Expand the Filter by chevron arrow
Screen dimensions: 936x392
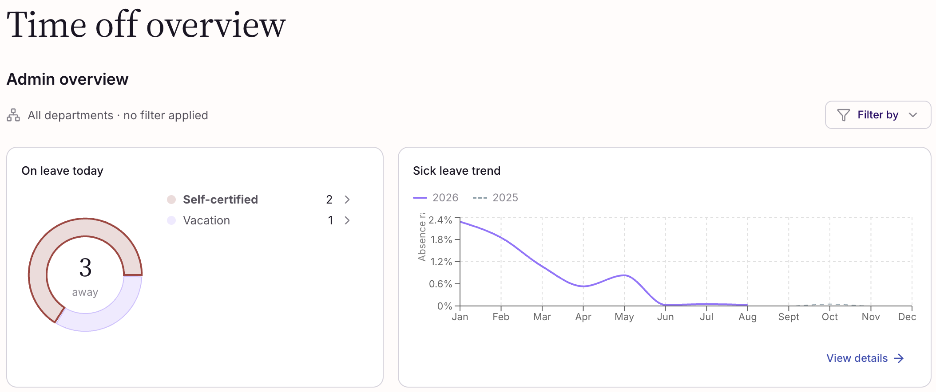click(913, 115)
